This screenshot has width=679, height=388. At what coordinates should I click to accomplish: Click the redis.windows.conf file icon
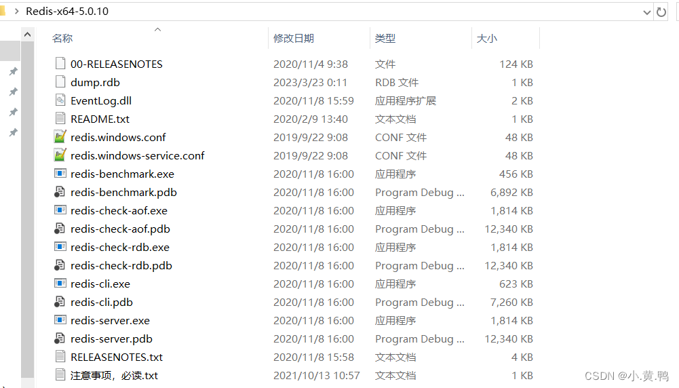60,137
